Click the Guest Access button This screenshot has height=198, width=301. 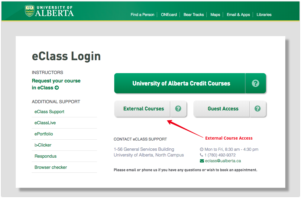pos(222,109)
